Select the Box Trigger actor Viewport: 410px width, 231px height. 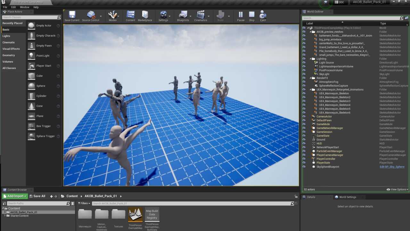tap(44, 126)
